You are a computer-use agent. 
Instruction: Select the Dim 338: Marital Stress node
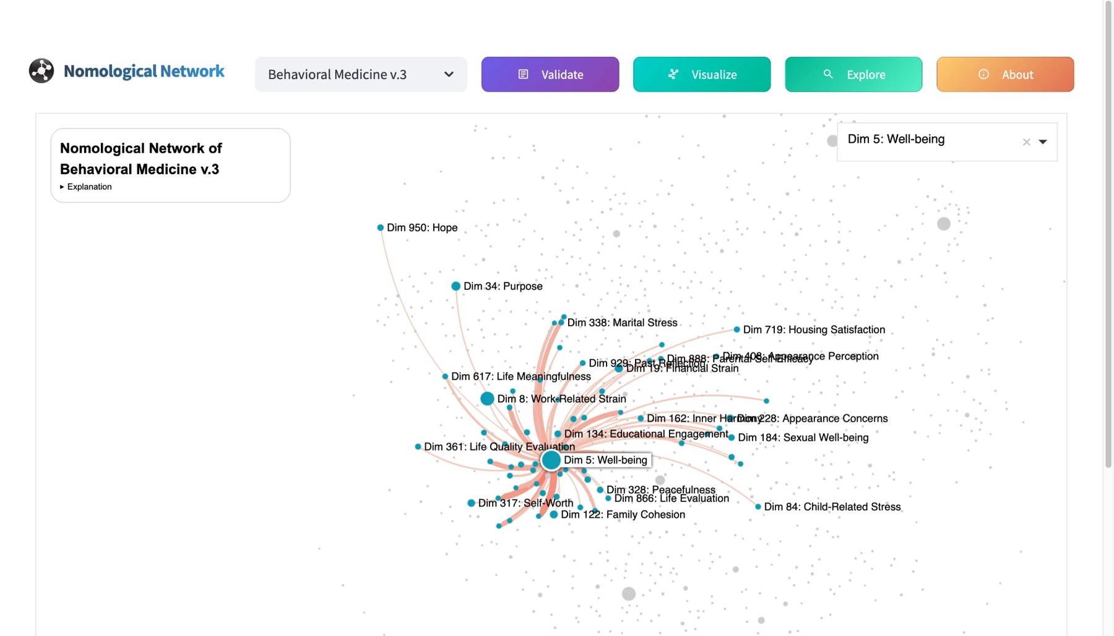561,323
